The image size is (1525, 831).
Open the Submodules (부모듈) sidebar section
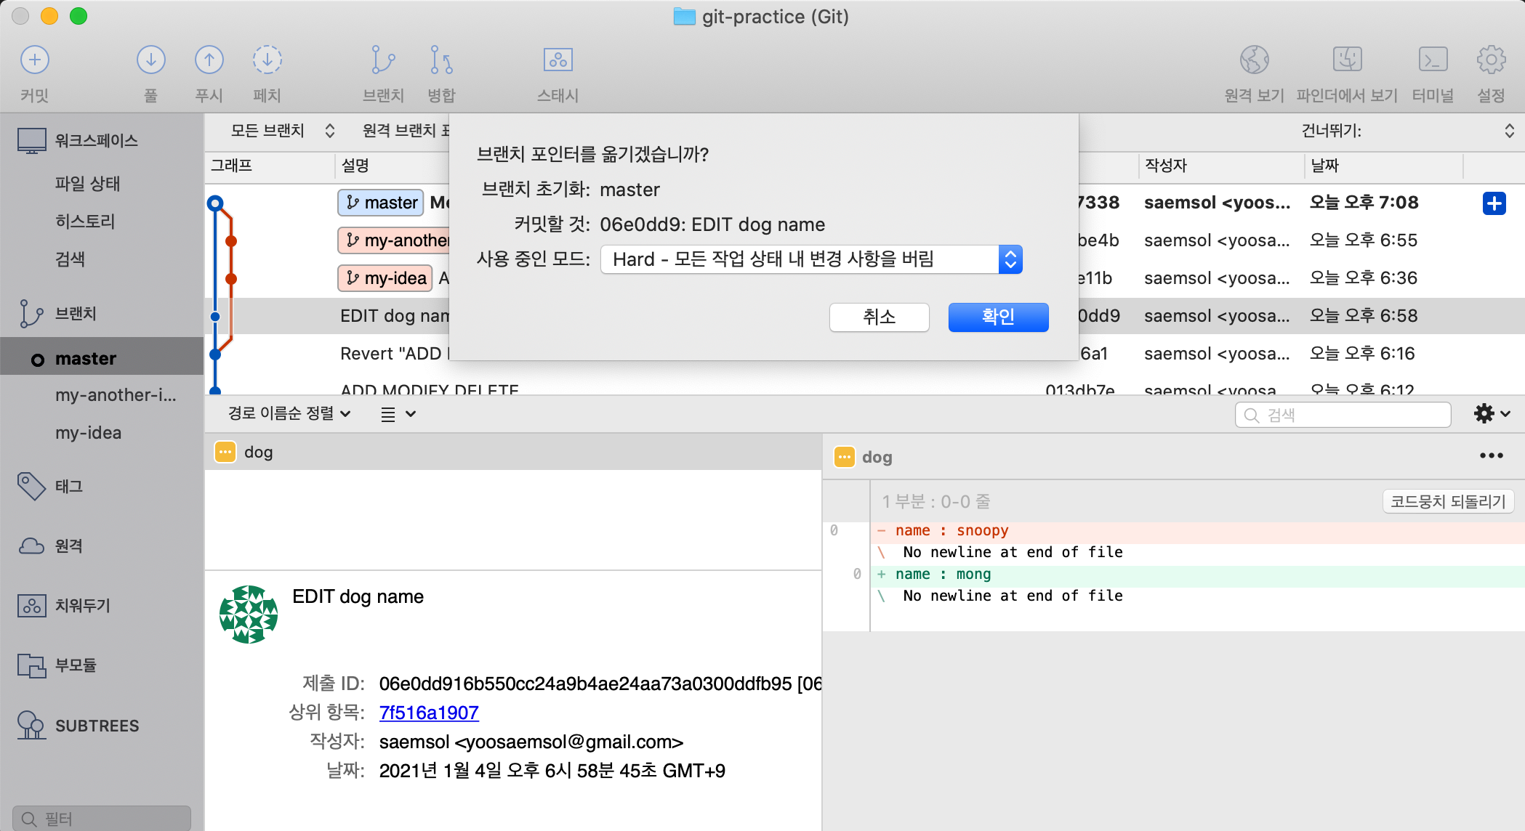pyautogui.click(x=76, y=665)
